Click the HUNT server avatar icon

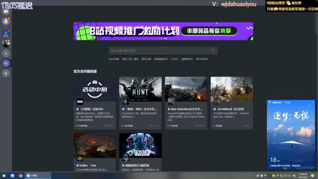[126, 101]
